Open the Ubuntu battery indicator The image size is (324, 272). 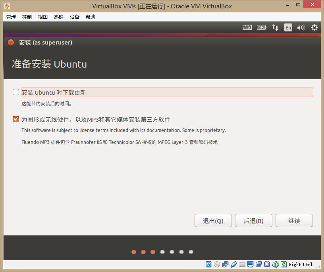coord(261,27)
